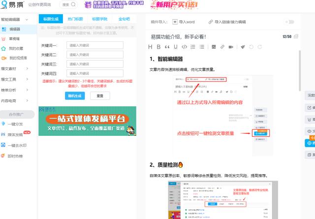Focus the 关键词四 input field
This screenshot has height=219, width=315.
pyautogui.click(x=95, y=73)
